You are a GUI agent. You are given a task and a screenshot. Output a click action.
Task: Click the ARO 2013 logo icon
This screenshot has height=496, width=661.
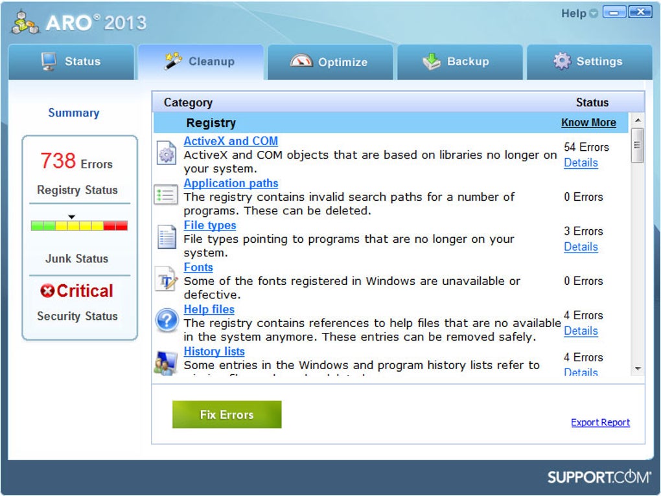coord(25,22)
